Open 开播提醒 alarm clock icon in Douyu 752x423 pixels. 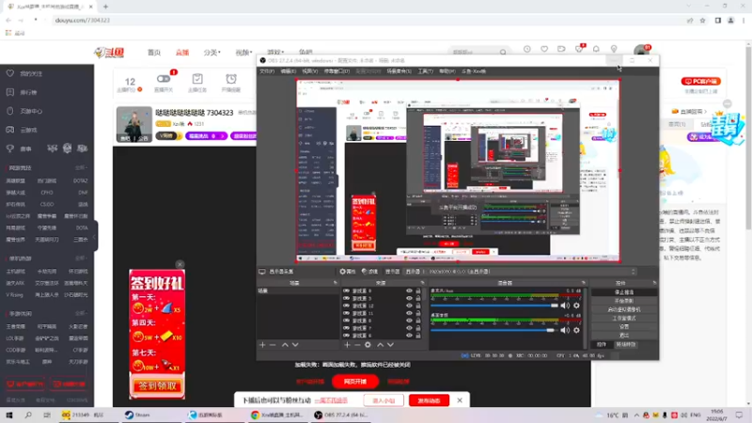tap(231, 79)
